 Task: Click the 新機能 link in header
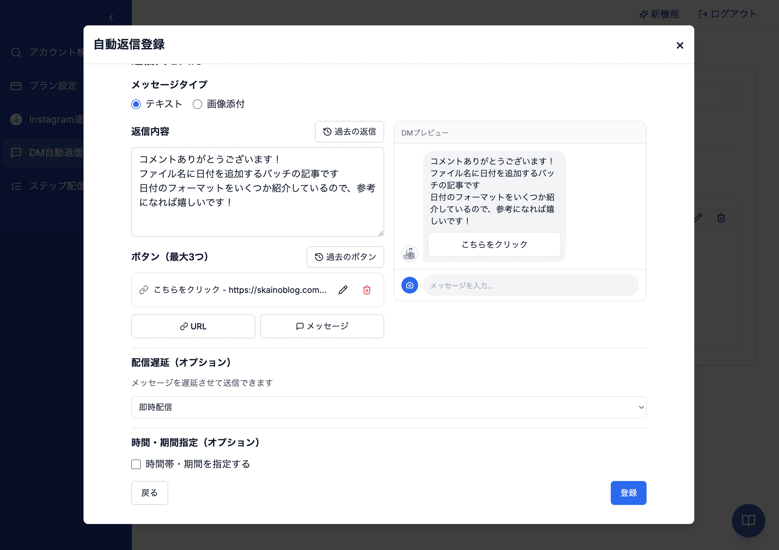[x=659, y=14]
